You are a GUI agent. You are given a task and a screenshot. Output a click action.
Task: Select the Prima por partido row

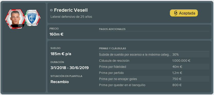(x=154, y=73)
